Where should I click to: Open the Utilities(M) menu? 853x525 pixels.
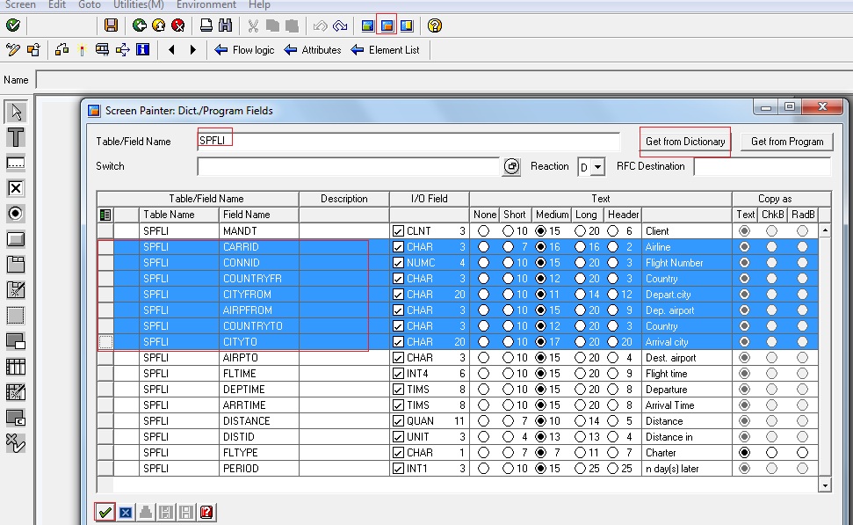(138, 4)
